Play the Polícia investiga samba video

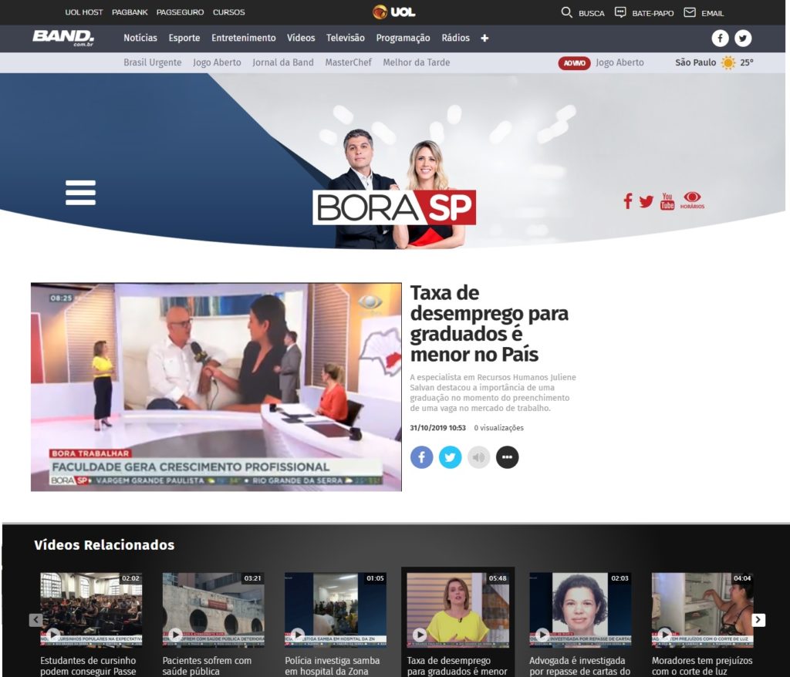coord(336,609)
